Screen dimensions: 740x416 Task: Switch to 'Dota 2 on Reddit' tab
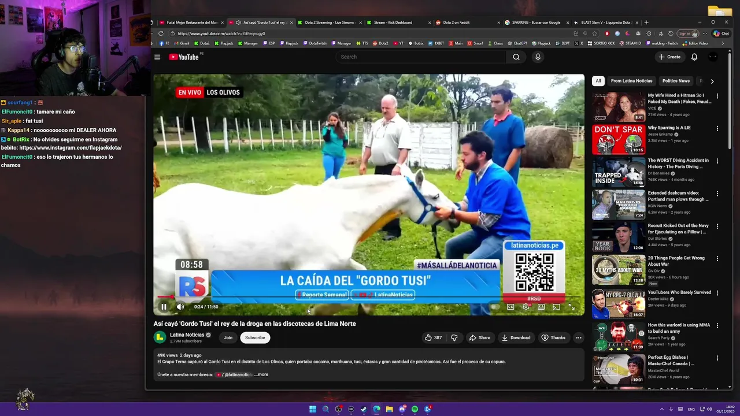point(468,23)
